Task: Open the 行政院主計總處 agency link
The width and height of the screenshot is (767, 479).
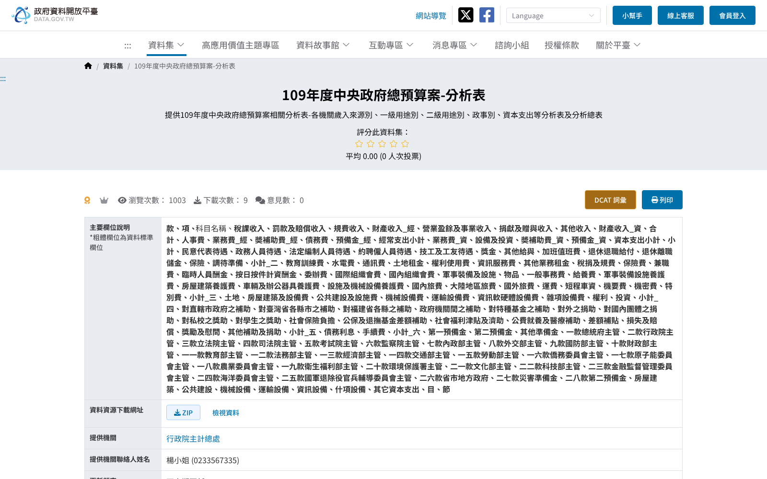Action: coord(193,439)
